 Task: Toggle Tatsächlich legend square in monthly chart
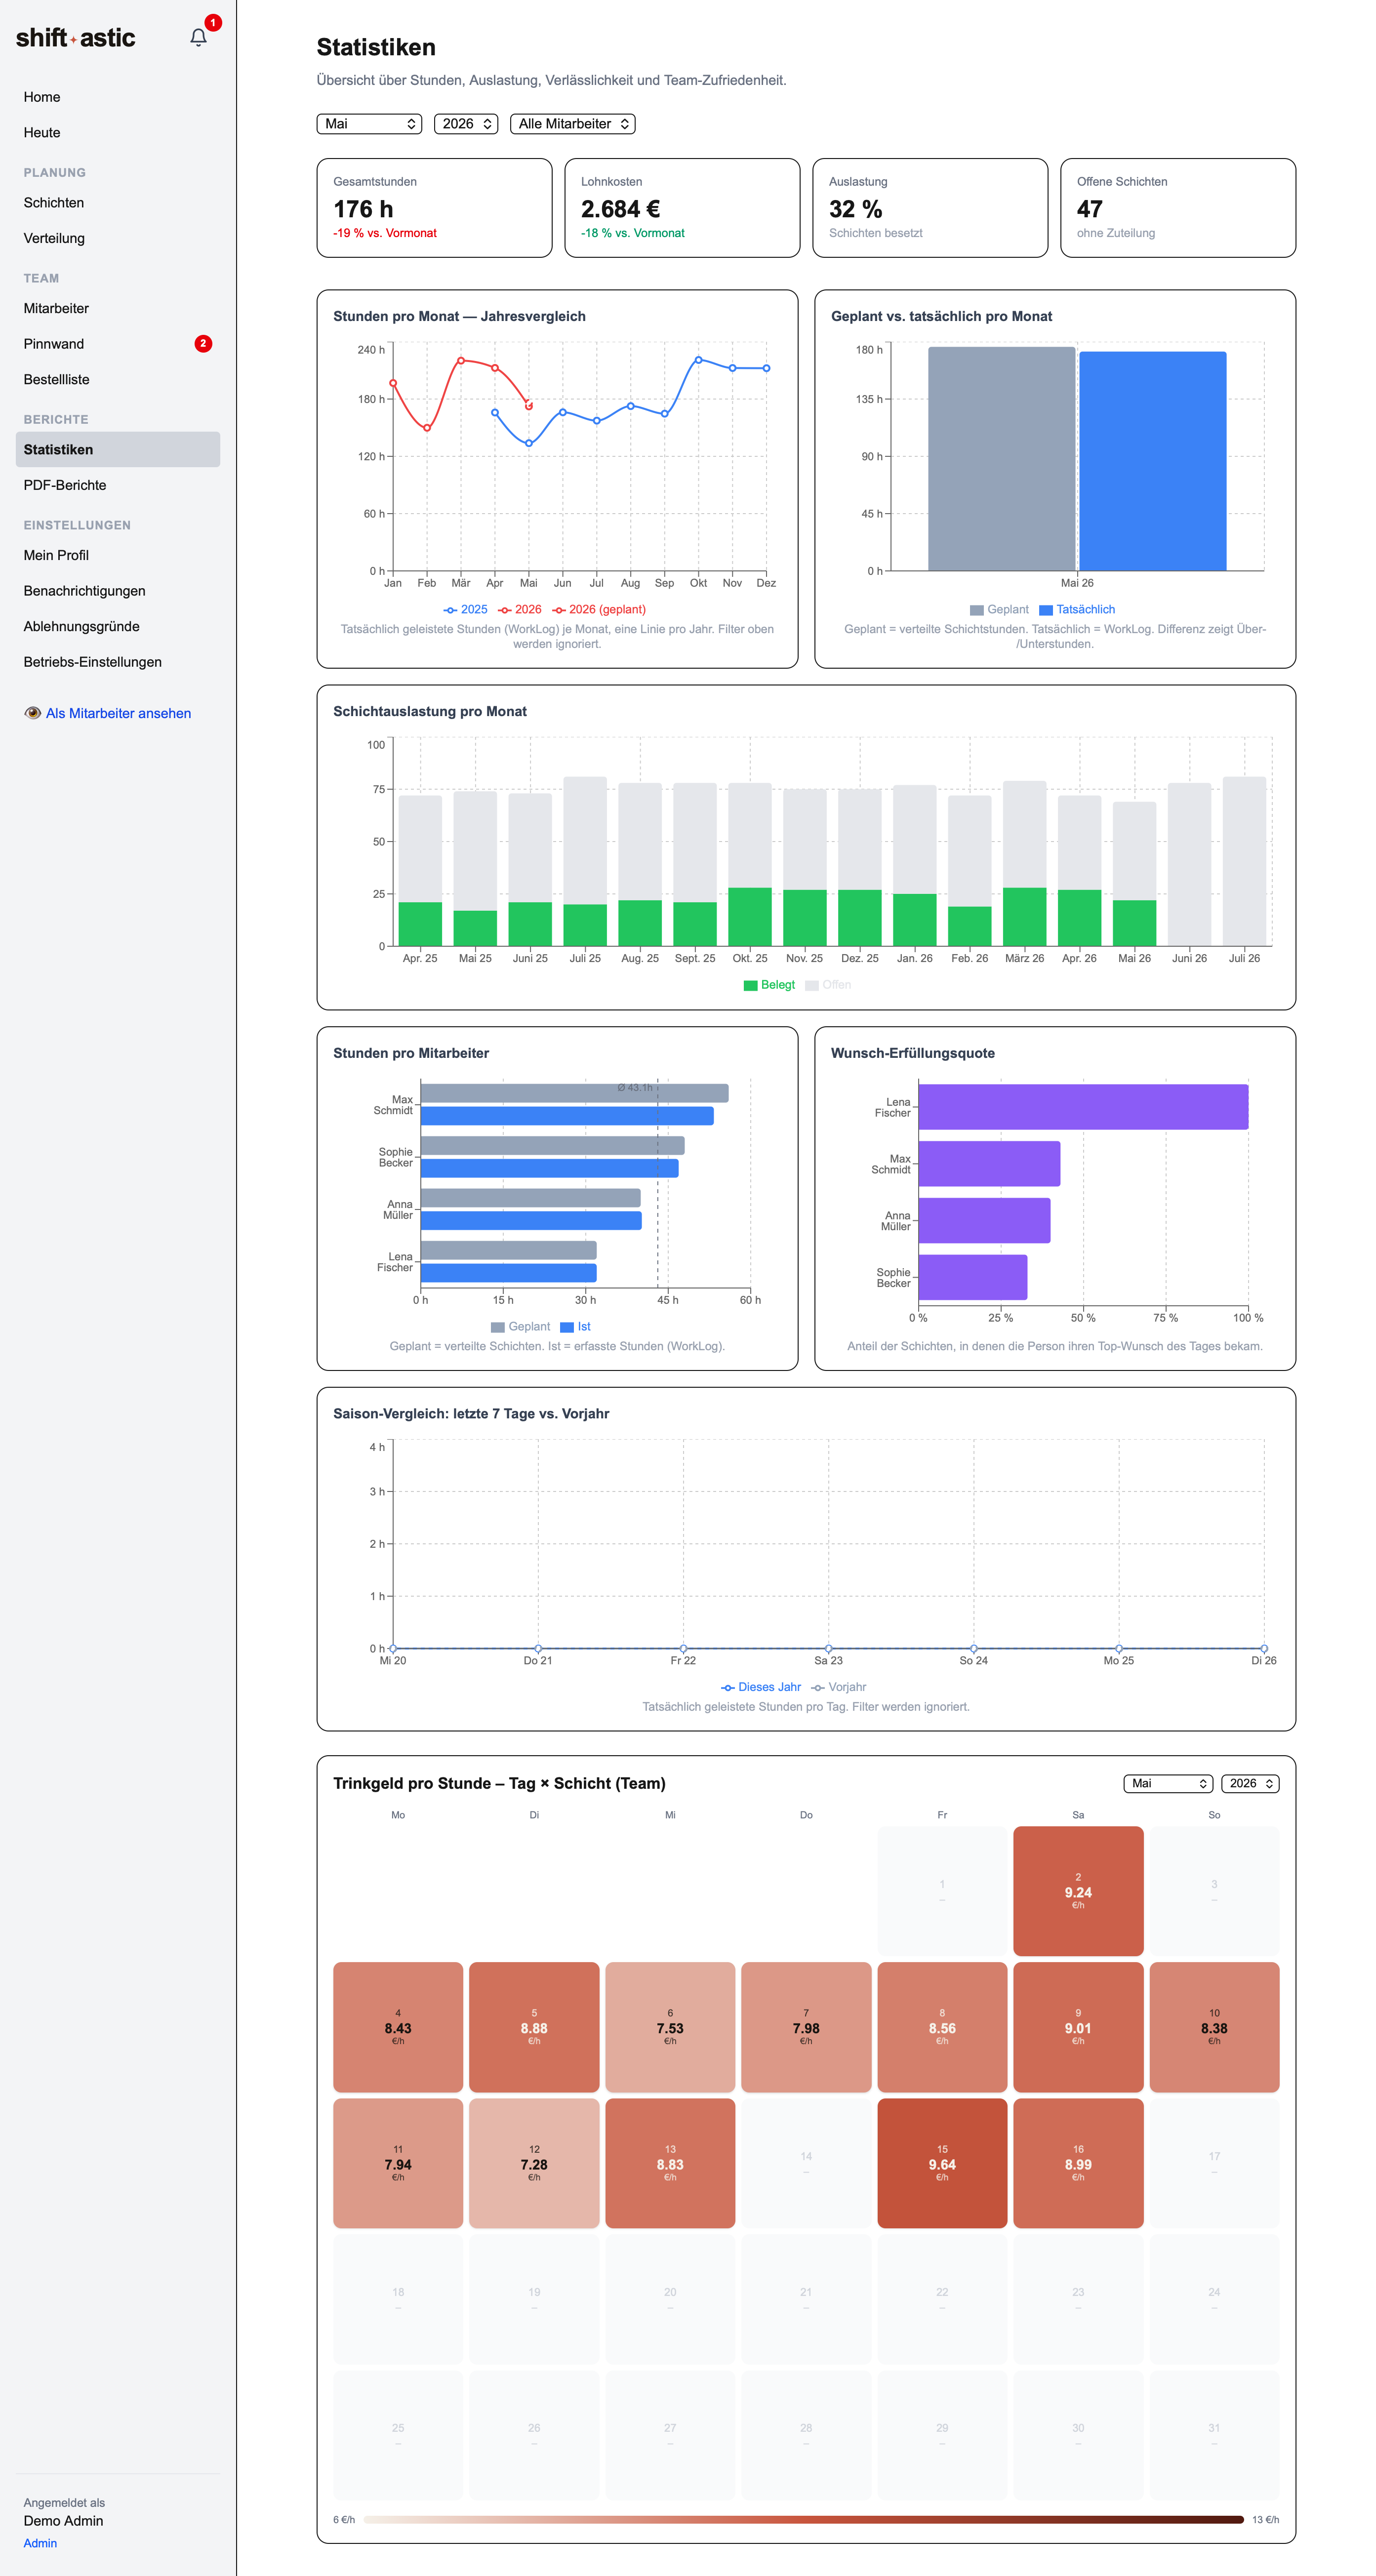tap(1046, 610)
